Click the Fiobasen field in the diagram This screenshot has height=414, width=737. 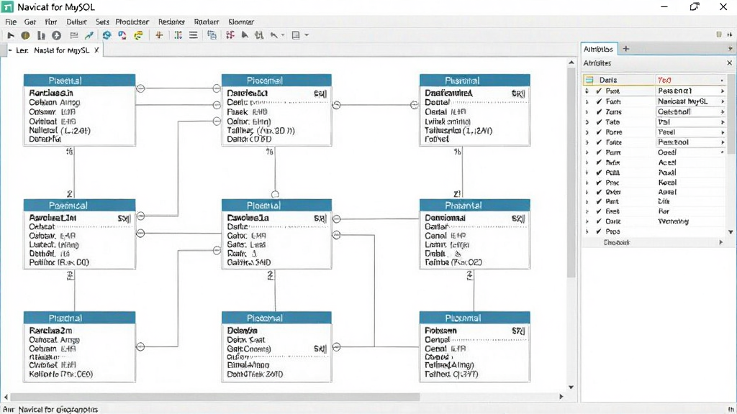pyautogui.click(x=440, y=331)
